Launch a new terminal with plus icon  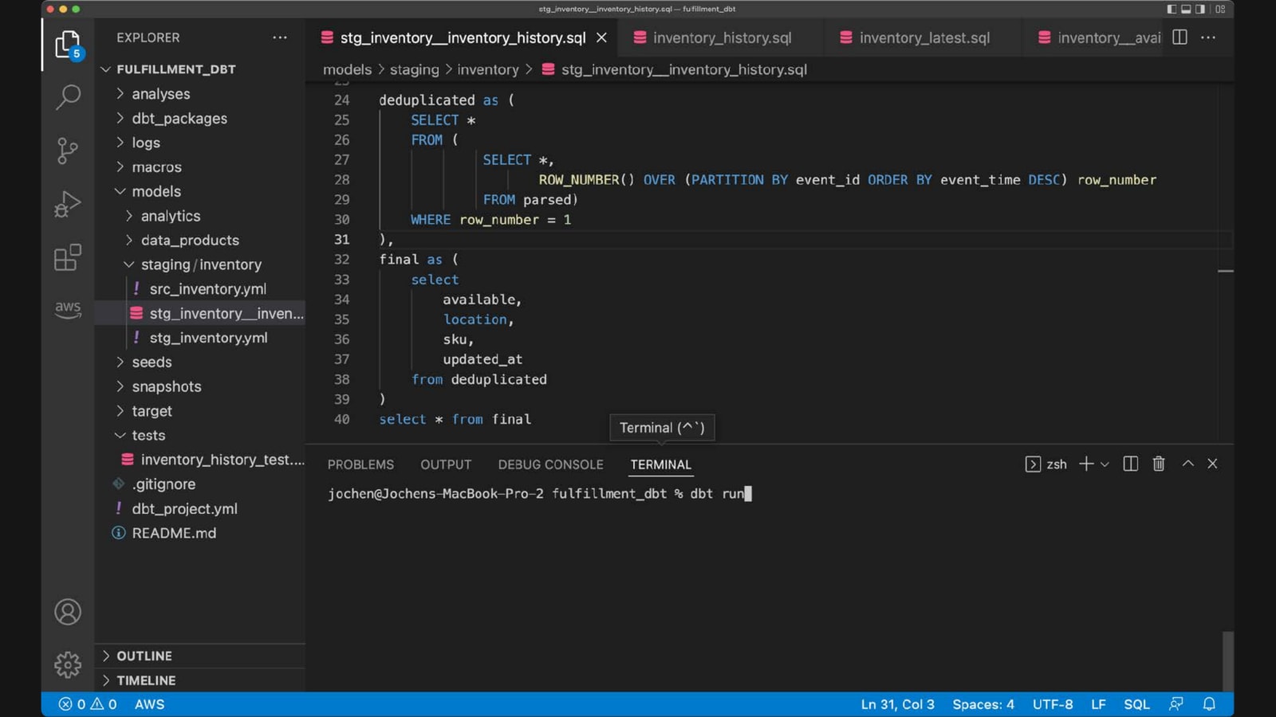(x=1085, y=464)
